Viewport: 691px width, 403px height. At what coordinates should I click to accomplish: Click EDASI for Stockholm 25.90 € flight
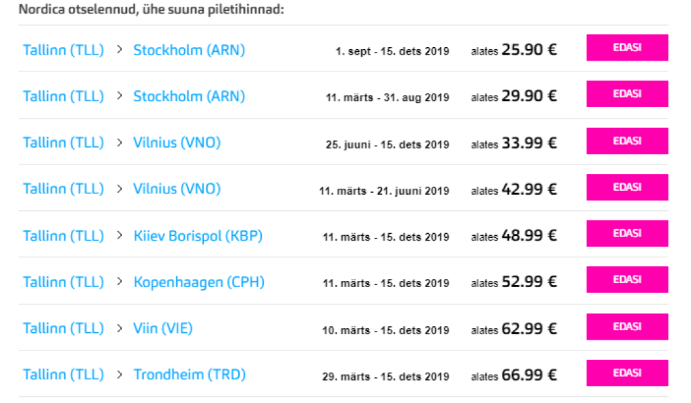pyautogui.click(x=627, y=48)
